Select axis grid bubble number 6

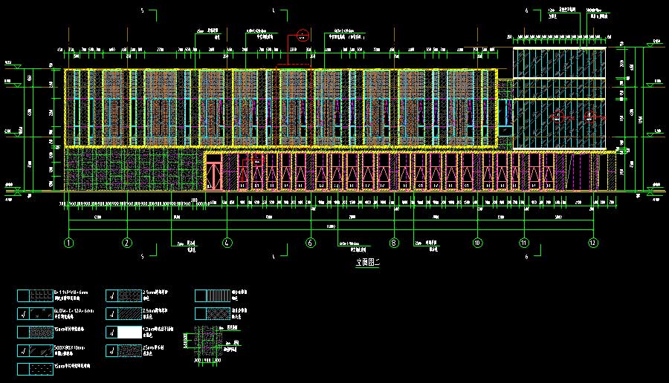[310, 243]
